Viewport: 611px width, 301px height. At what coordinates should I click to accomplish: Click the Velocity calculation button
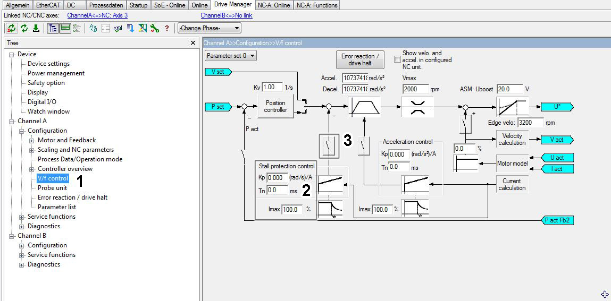coord(513,139)
